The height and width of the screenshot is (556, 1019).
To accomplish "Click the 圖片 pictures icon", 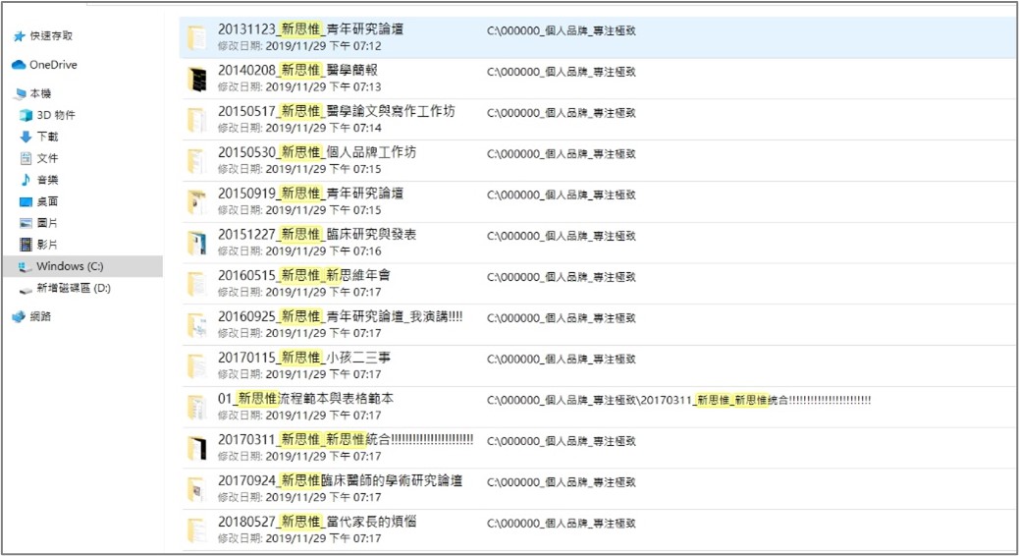I will tap(26, 223).
